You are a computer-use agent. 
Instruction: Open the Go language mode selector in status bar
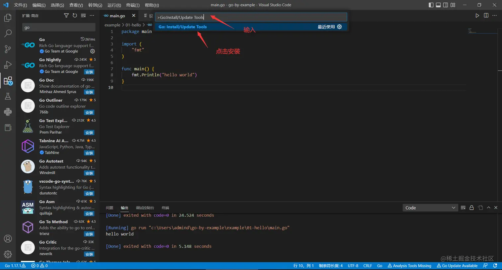click(380, 266)
